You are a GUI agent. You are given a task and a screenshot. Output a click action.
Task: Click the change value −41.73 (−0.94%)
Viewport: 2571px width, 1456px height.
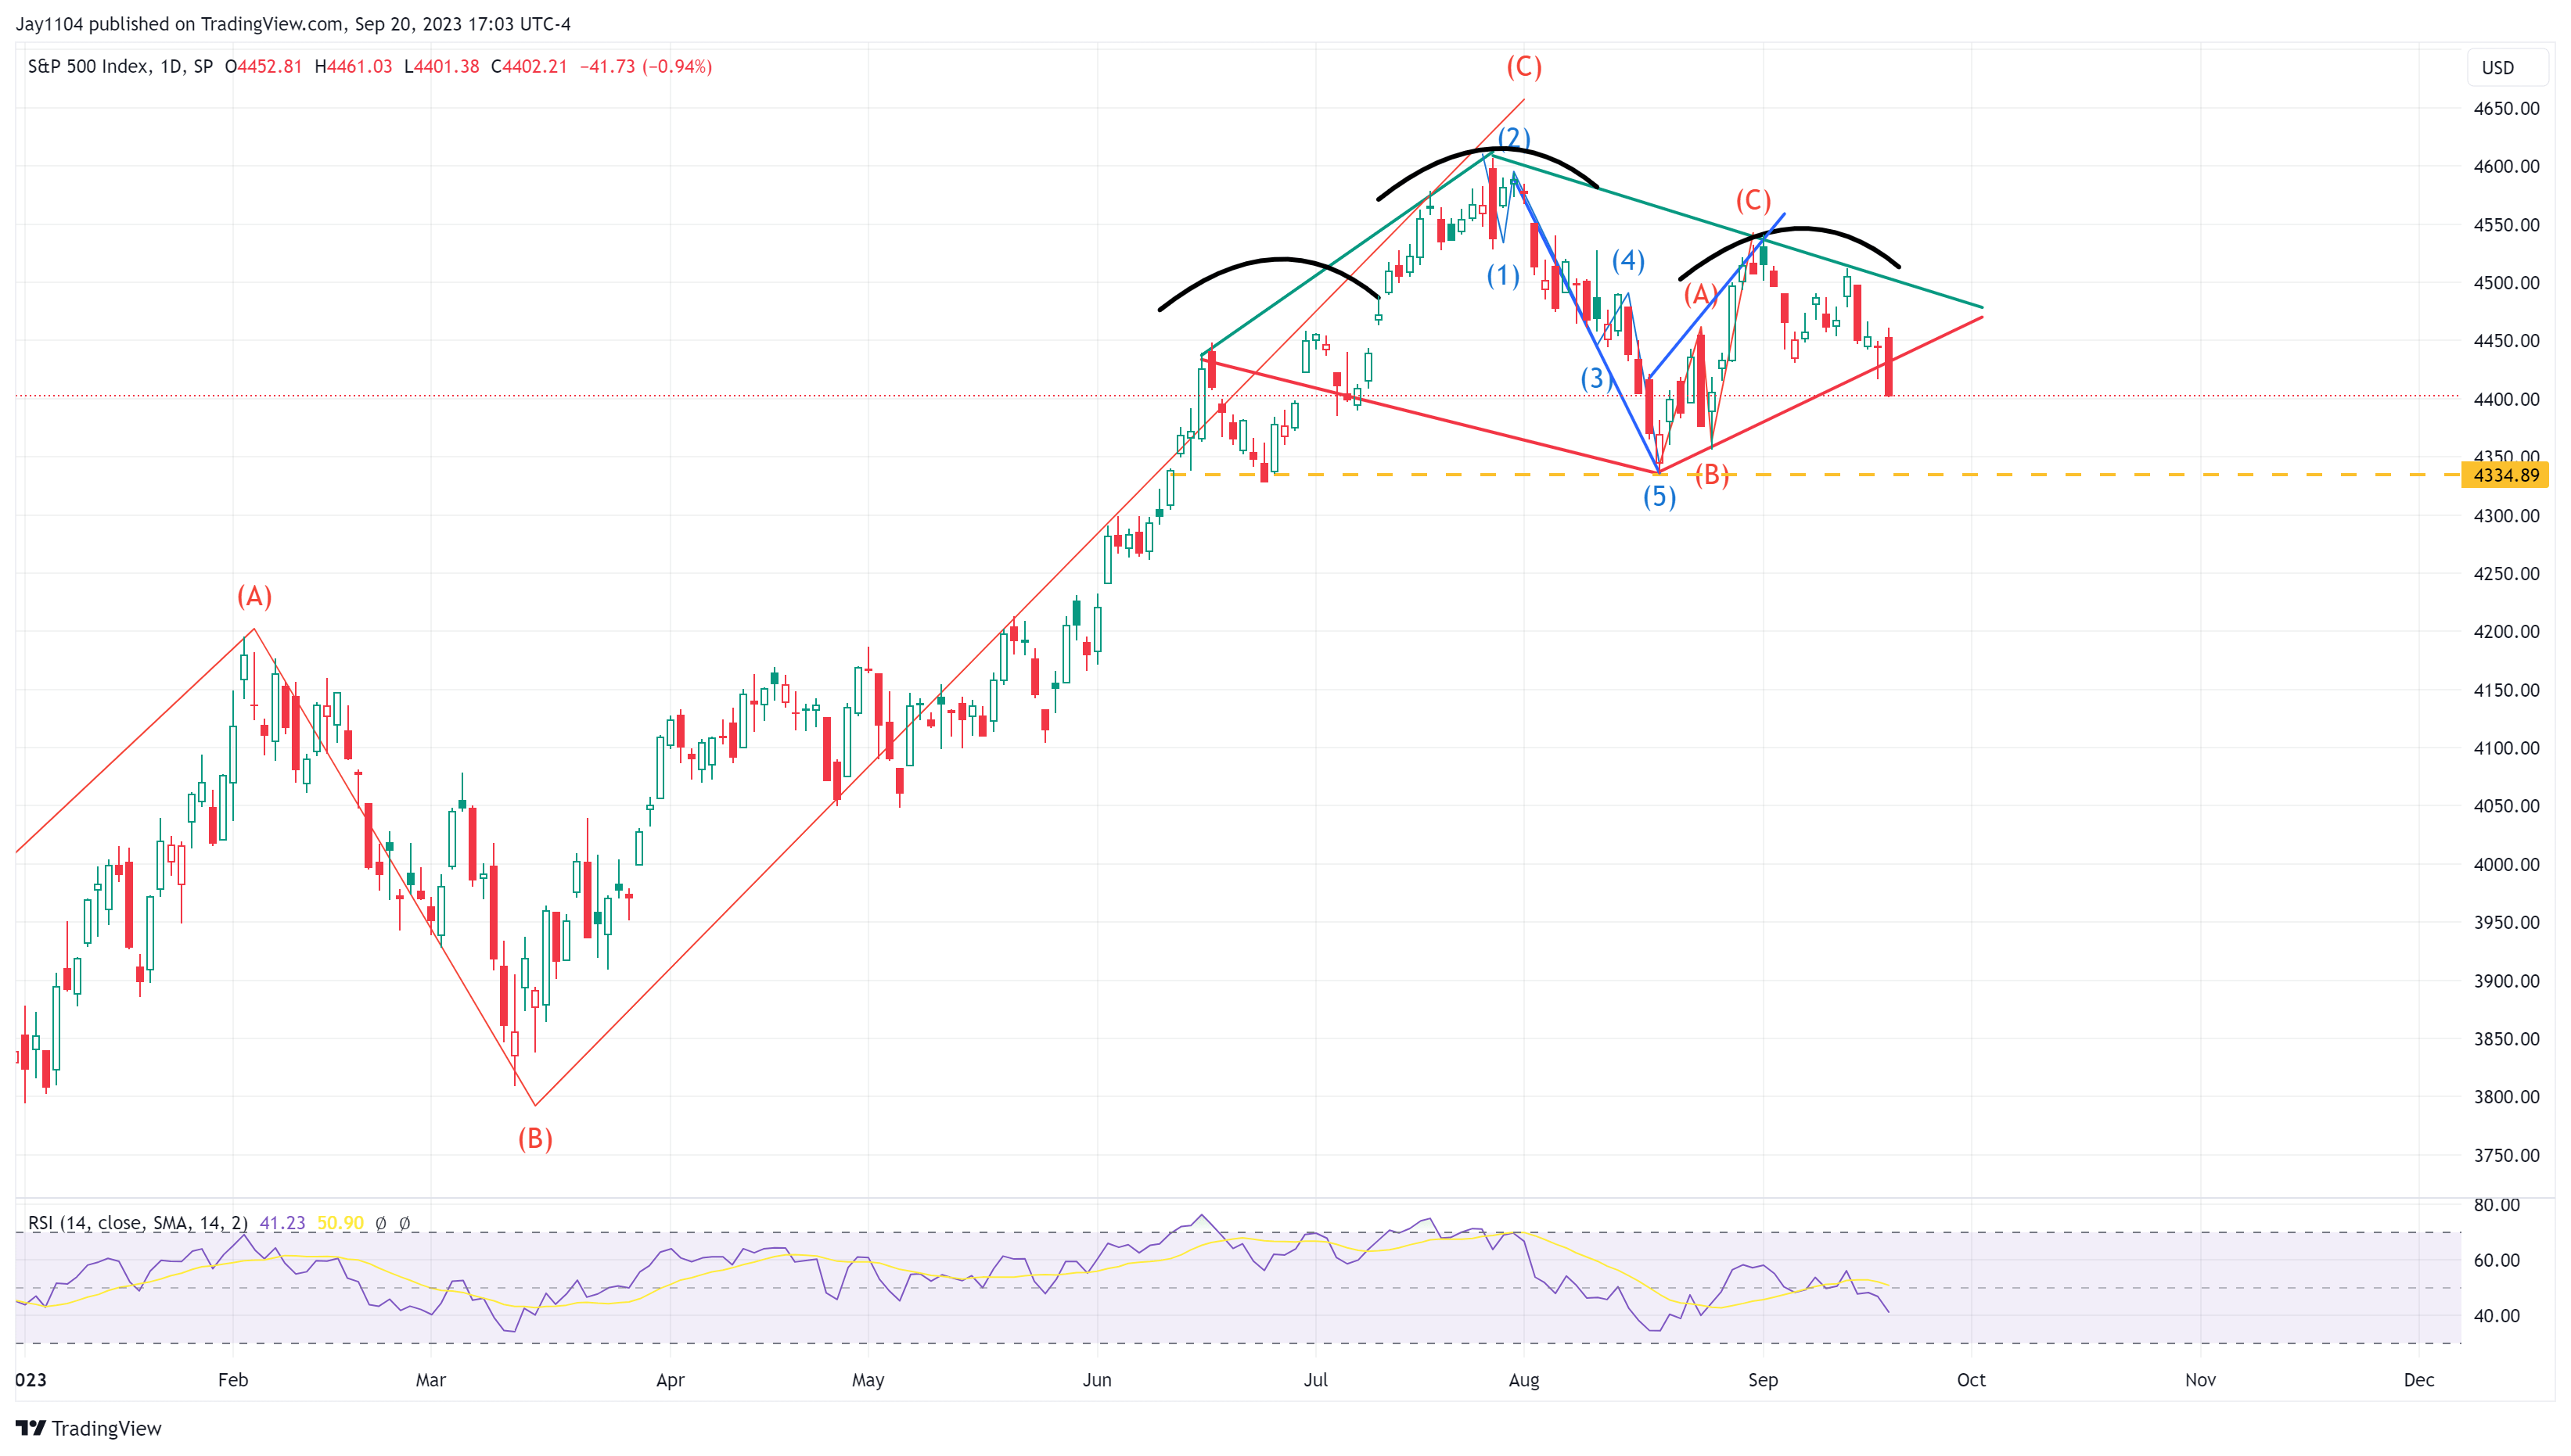[x=646, y=67]
